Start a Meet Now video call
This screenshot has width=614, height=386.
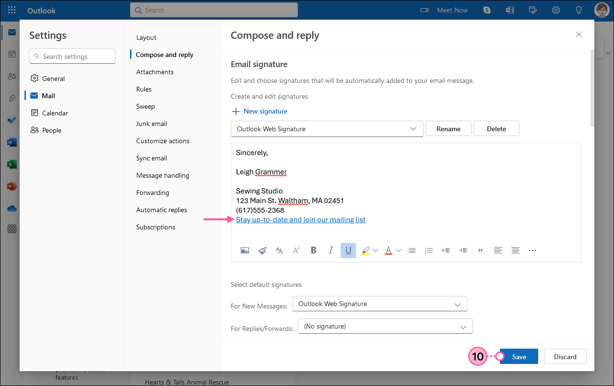pos(444,10)
